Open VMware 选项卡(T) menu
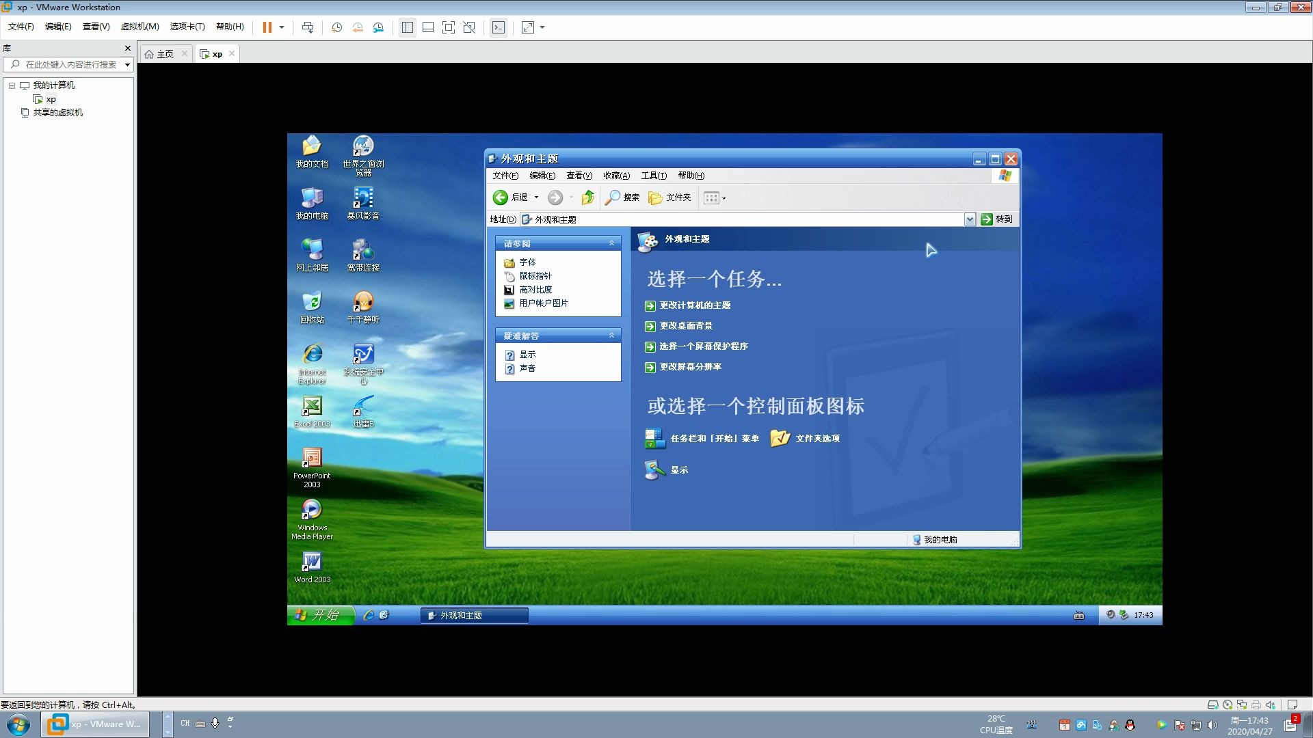This screenshot has width=1313, height=738. (x=187, y=27)
